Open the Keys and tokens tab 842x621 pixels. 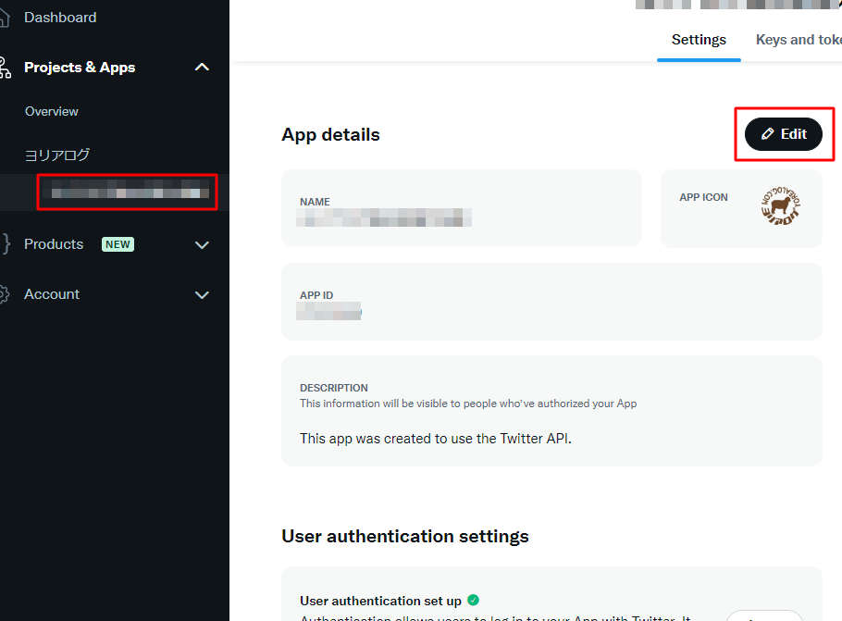[798, 40]
